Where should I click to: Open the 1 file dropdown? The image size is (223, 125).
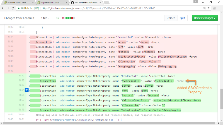[45, 18]
